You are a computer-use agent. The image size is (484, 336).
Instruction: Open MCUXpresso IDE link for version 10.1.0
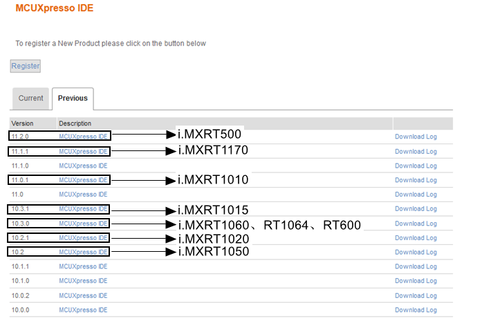point(83,281)
